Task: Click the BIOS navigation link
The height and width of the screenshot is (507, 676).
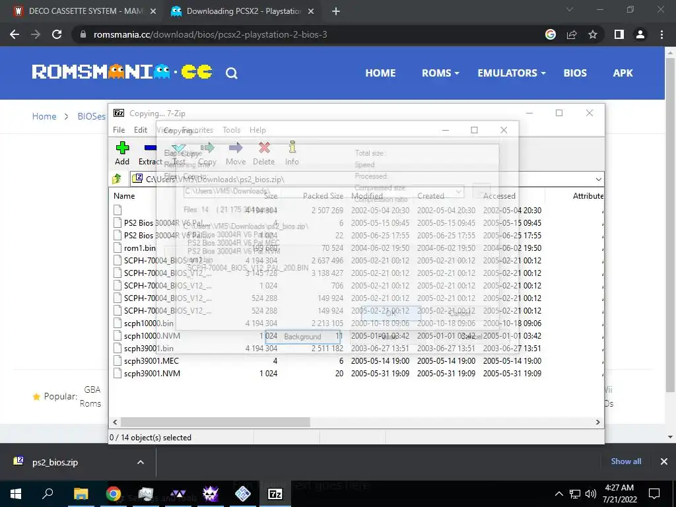Action: coord(575,73)
